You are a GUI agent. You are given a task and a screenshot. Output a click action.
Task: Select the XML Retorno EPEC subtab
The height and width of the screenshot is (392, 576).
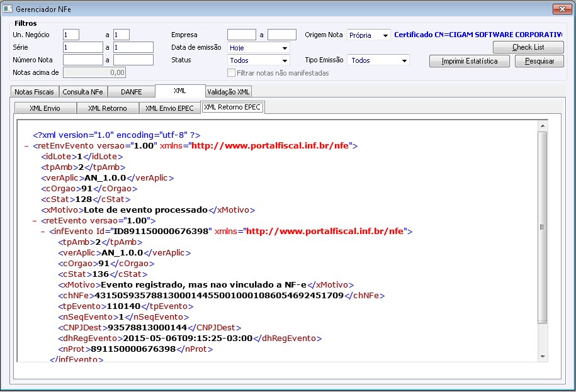(232, 107)
